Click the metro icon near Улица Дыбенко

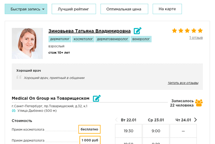pos(13,111)
